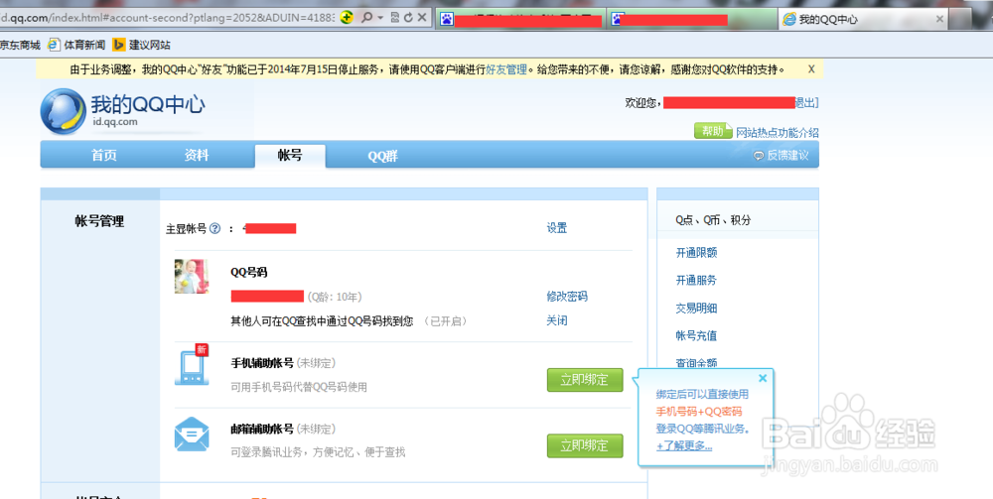
Task: Go to the QQ群 navigation tab
Action: coord(382,156)
